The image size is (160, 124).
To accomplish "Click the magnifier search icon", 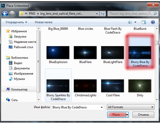I will [155, 14].
